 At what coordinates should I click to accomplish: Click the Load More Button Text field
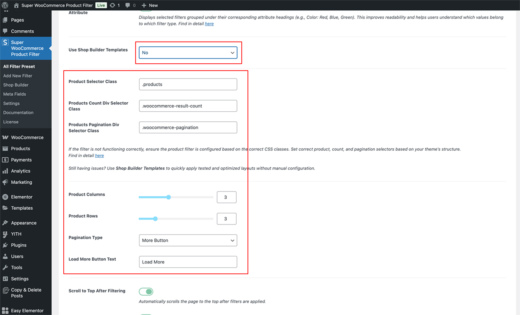[188, 262]
